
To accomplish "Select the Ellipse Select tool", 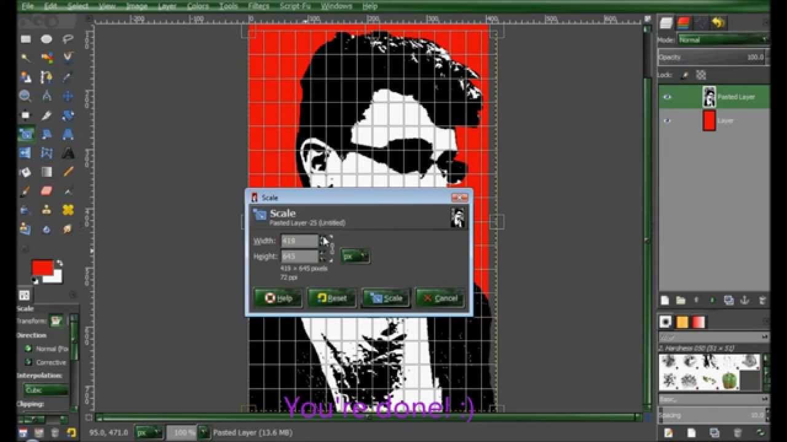I will (47, 39).
